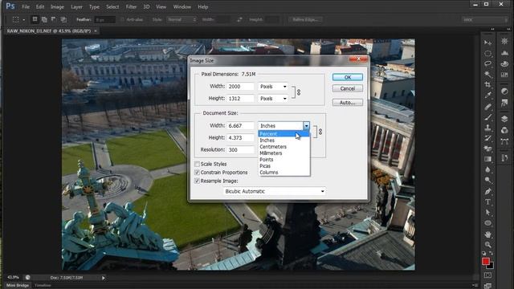Select the Eyedropper tool
This screenshot has height=289, width=514.
(487, 96)
